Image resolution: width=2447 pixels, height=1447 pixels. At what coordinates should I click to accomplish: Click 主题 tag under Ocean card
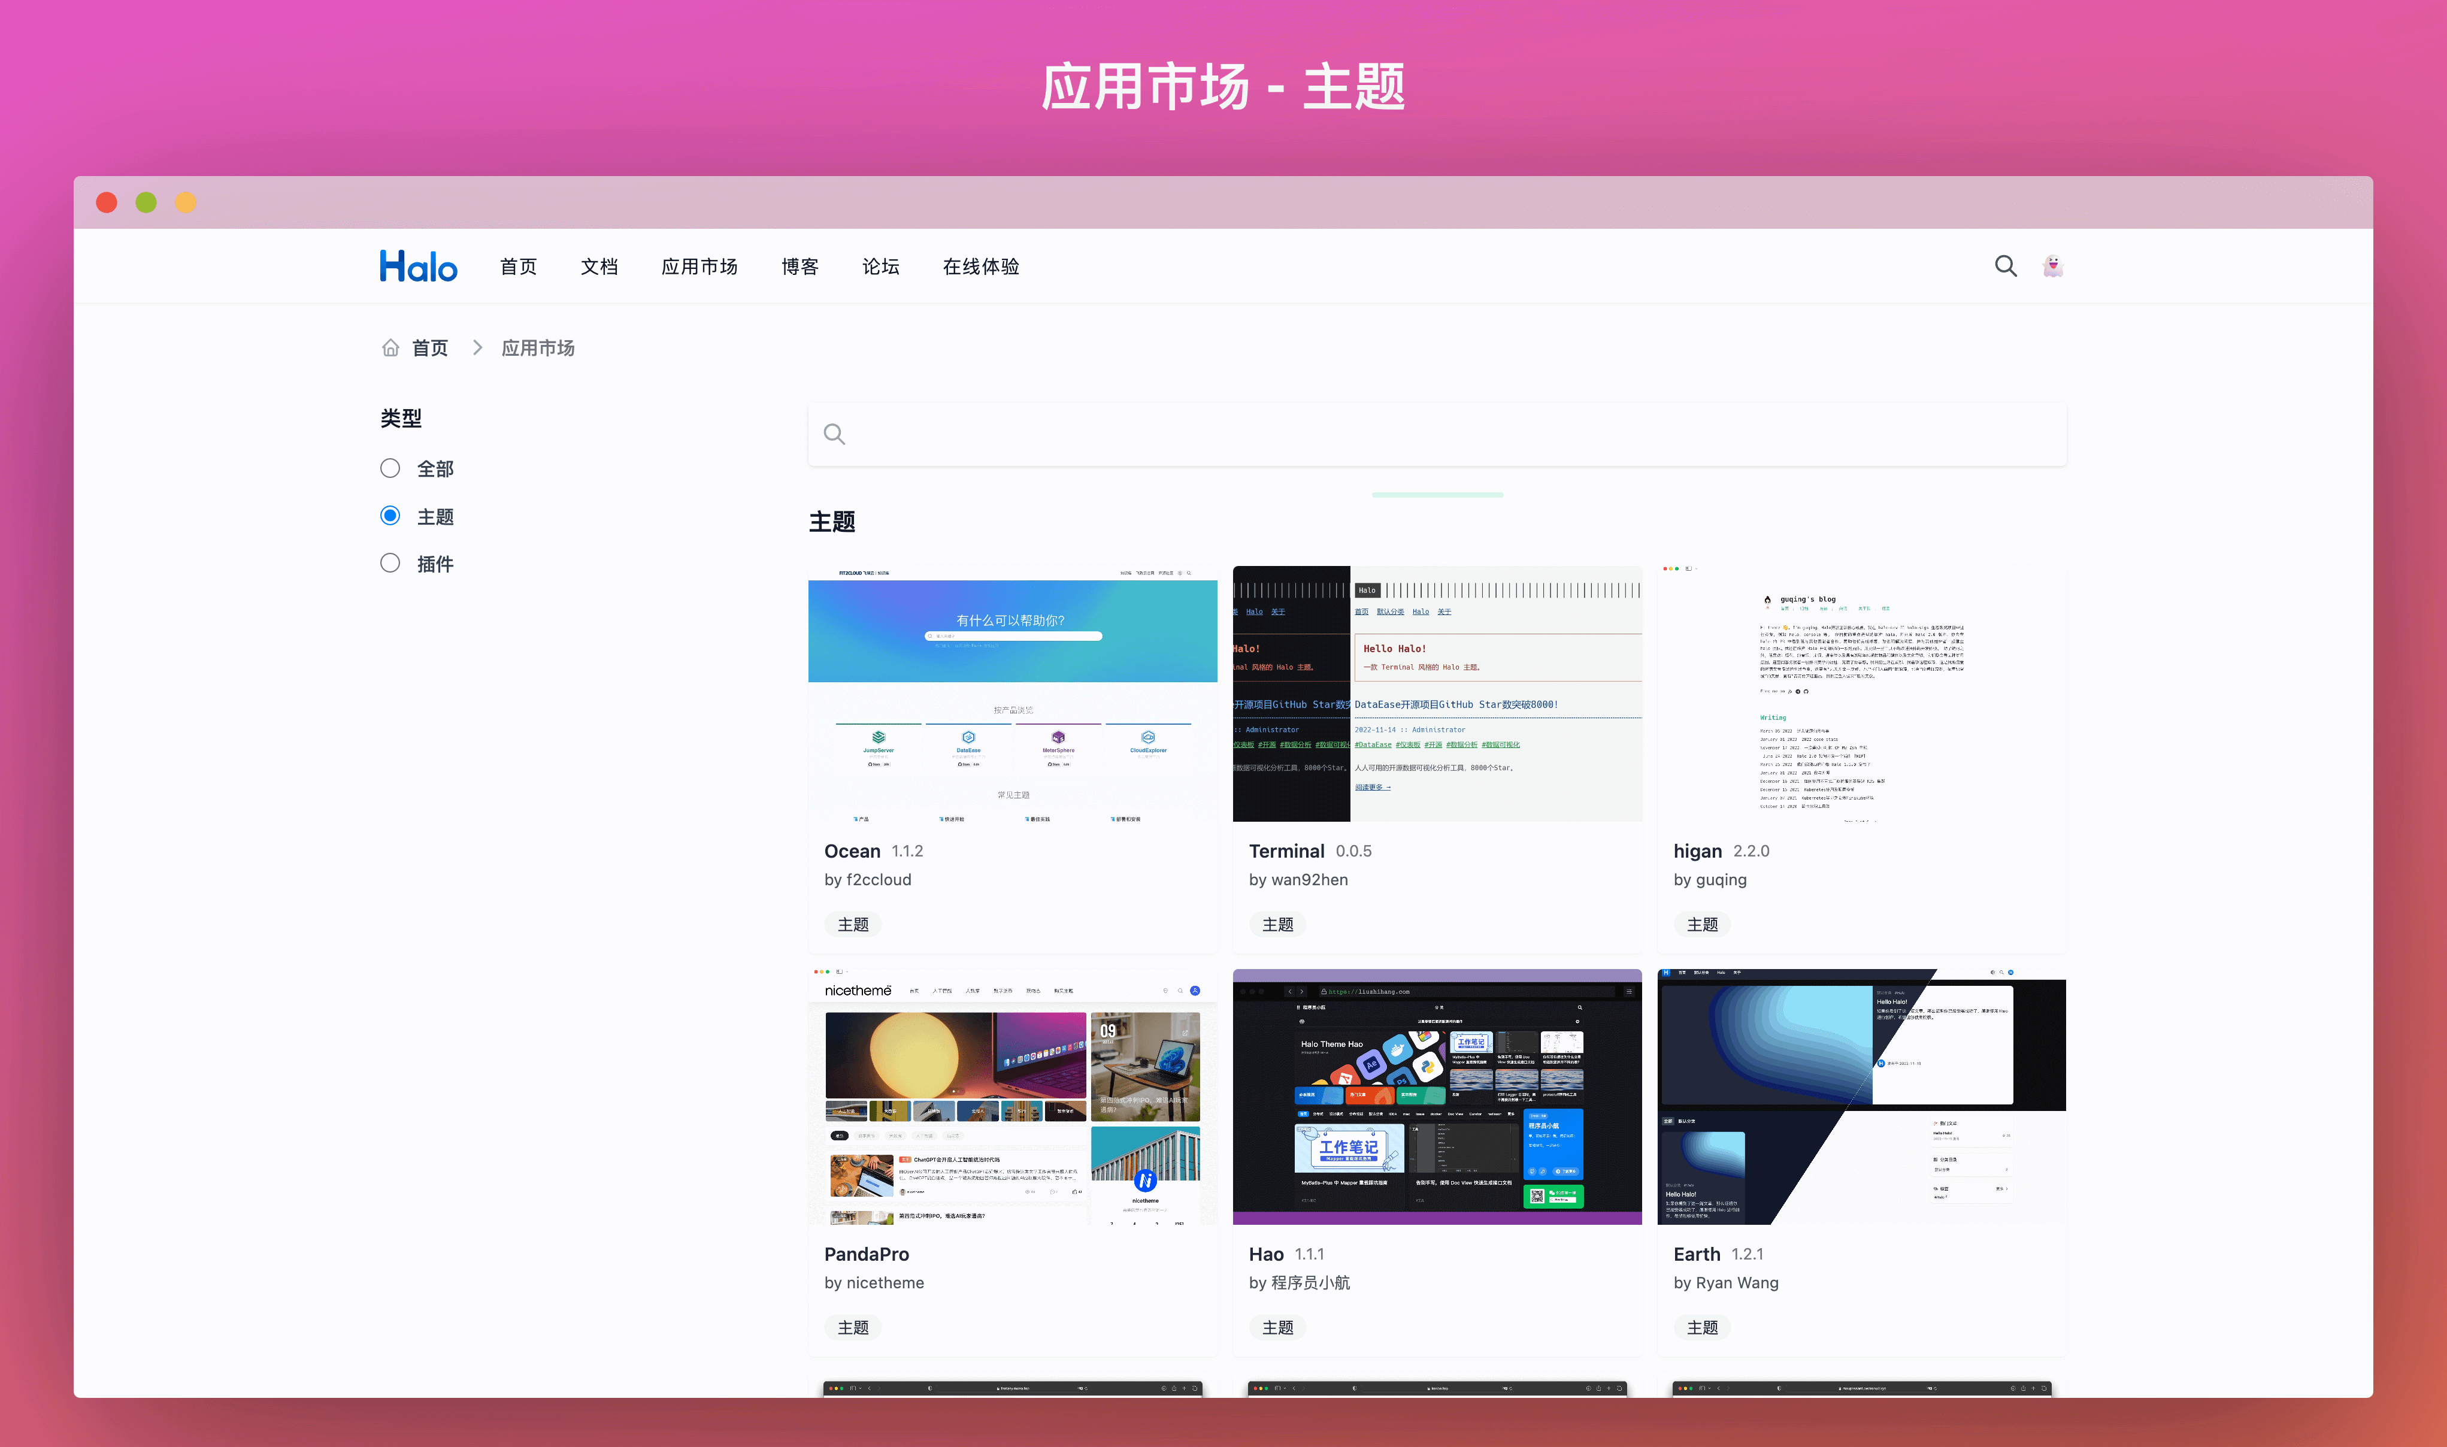click(x=852, y=924)
